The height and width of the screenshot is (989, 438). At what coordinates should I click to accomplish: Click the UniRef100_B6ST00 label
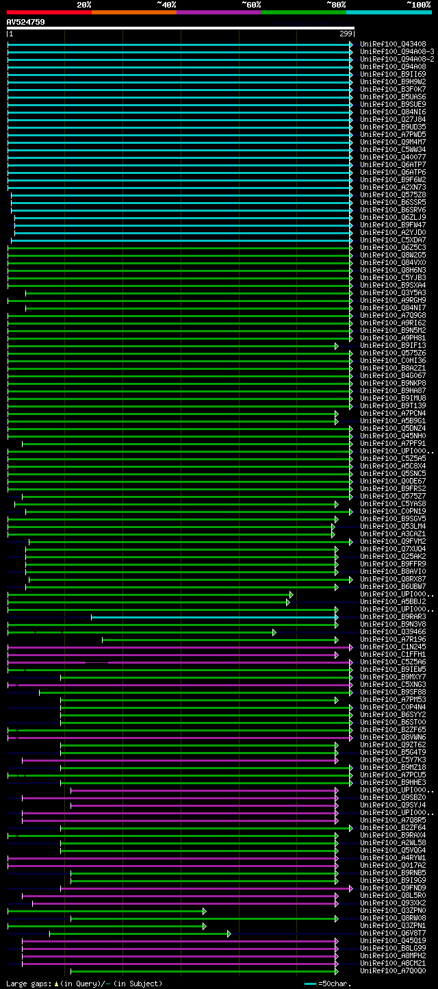click(x=393, y=722)
